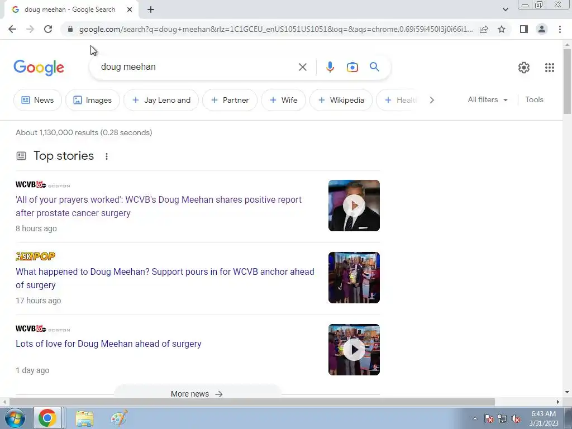Expand the tab search chevron

(505, 10)
